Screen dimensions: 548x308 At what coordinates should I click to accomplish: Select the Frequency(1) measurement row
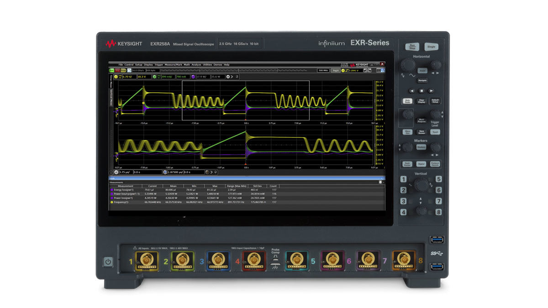tap(195, 201)
